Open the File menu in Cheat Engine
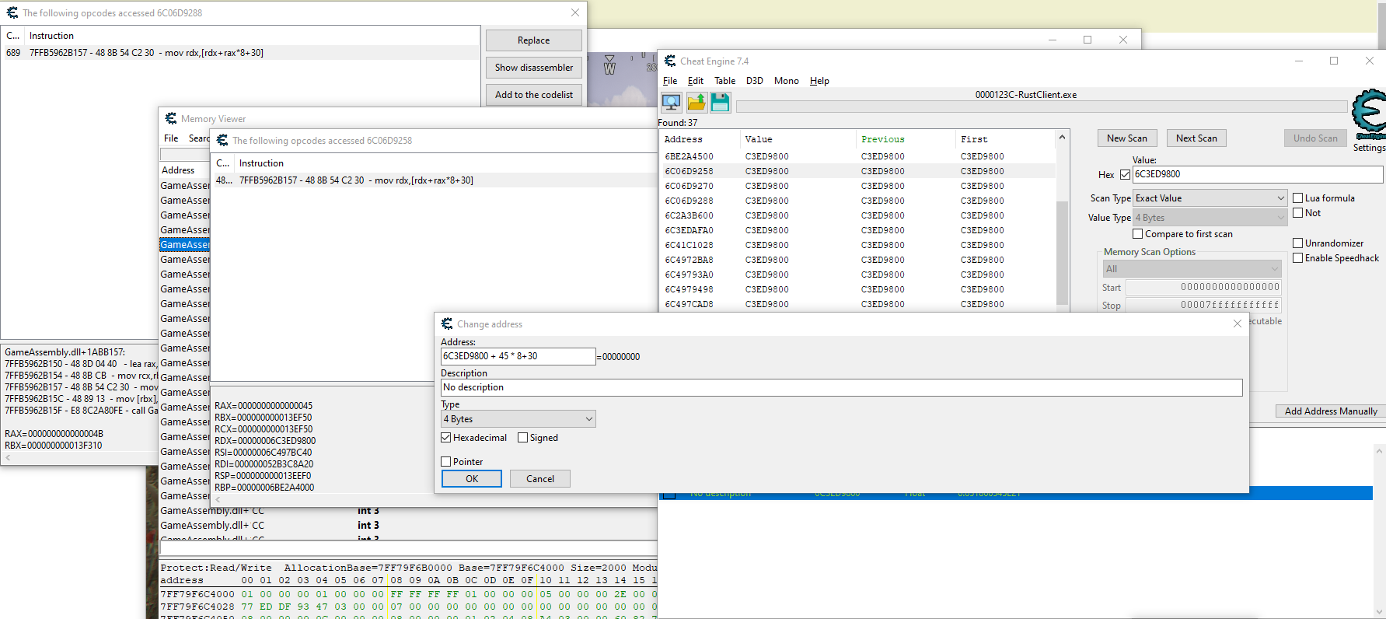The width and height of the screenshot is (1386, 619). pyautogui.click(x=670, y=81)
